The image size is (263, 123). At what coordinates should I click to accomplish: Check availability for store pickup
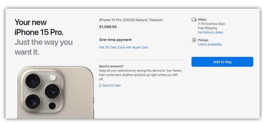(x=210, y=44)
